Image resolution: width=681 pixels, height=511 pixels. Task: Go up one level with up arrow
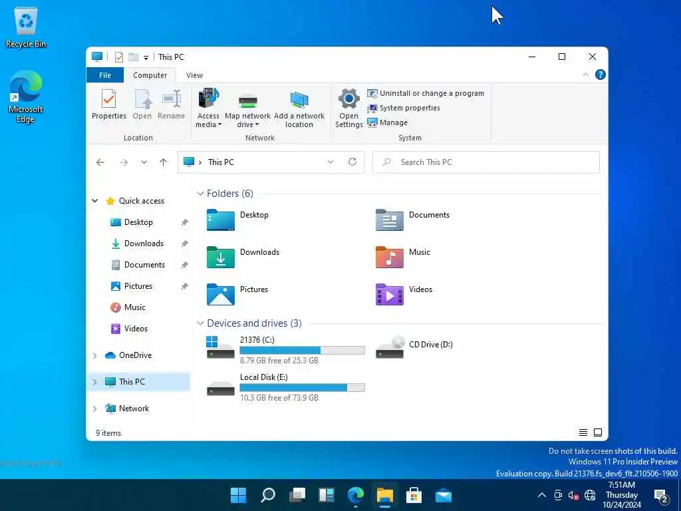[164, 162]
